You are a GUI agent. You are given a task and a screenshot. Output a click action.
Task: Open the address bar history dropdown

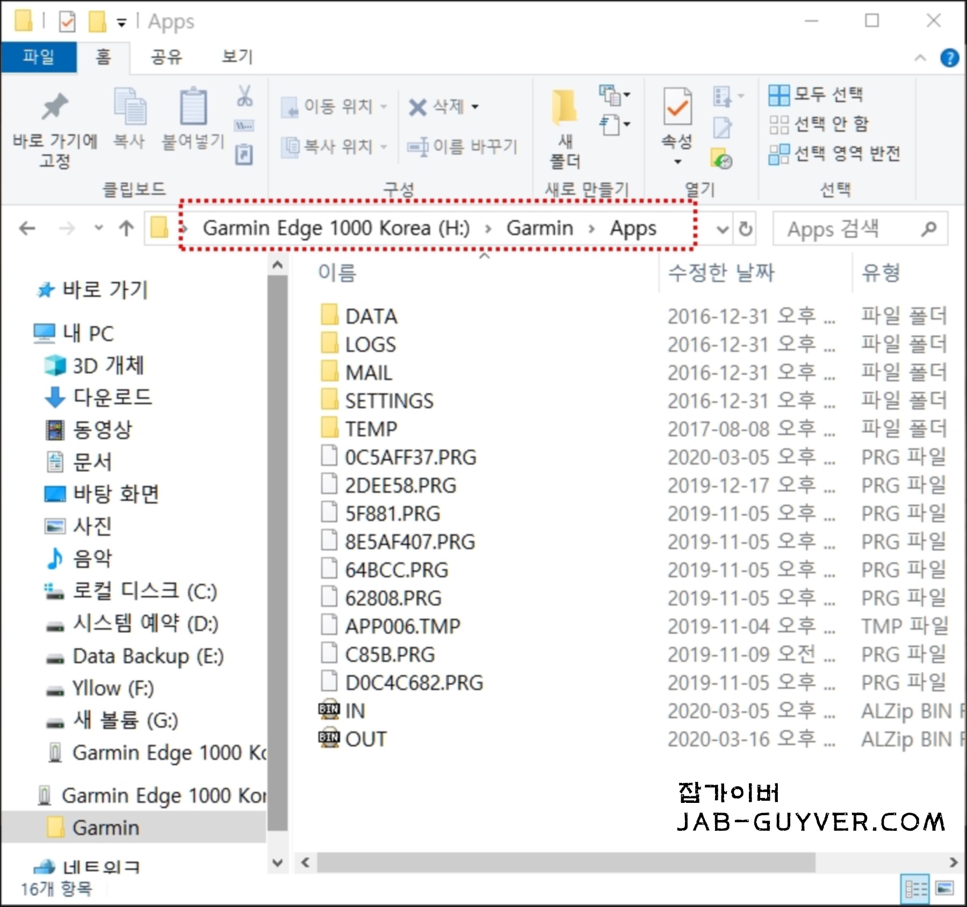point(723,229)
